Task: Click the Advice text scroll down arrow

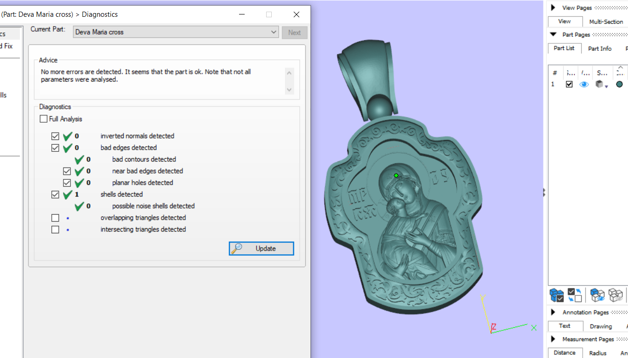Action: pyautogui.click(x=289, y=90)
